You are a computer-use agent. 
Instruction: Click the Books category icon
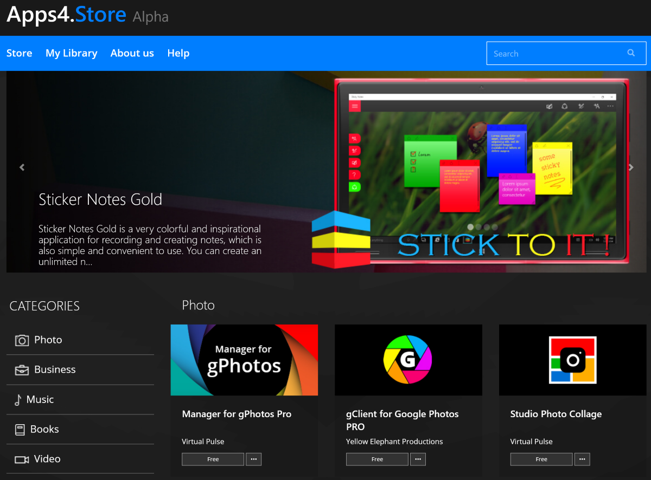pos(20,430)
